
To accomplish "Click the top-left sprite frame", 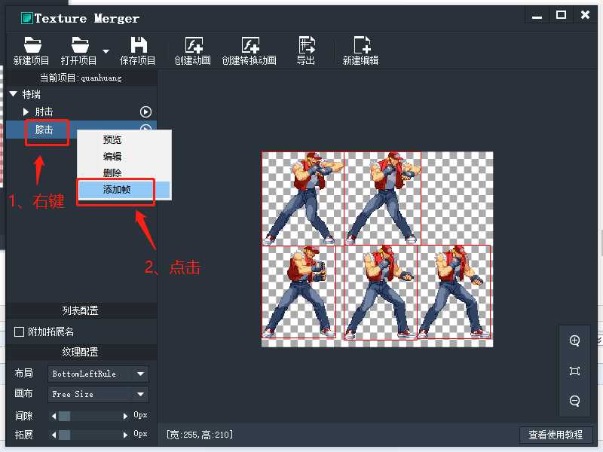I will pos(303,198).
